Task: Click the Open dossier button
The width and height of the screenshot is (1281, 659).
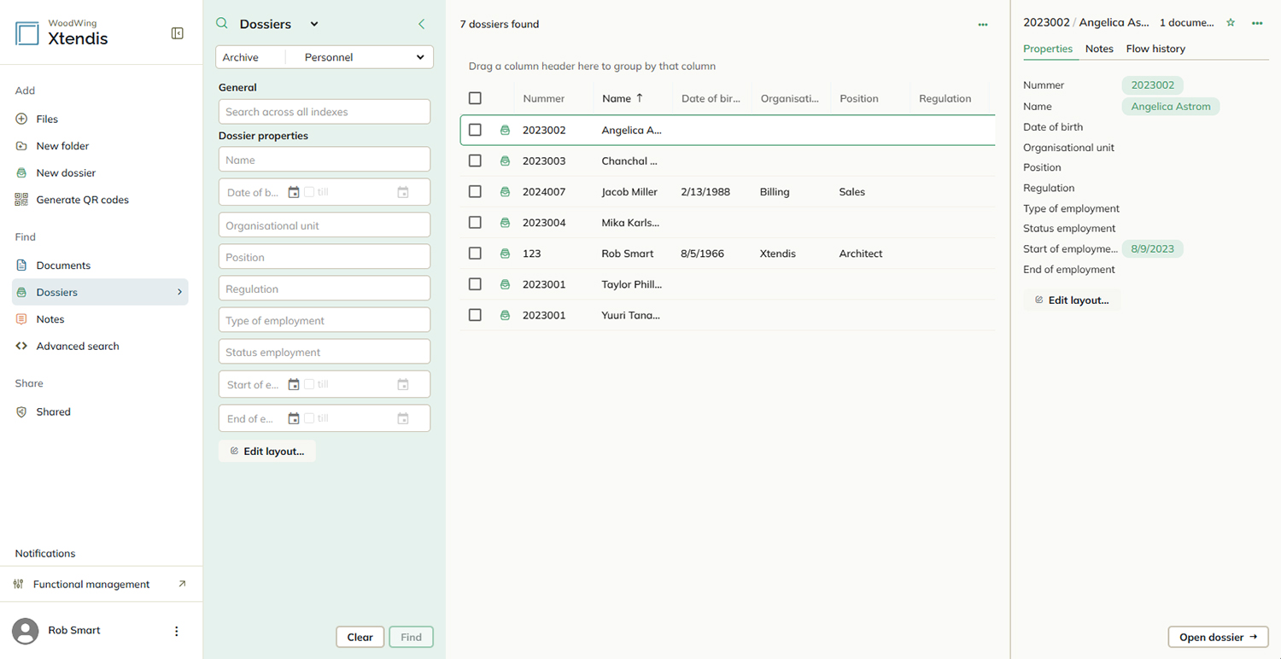Action: click(1218, 637)
